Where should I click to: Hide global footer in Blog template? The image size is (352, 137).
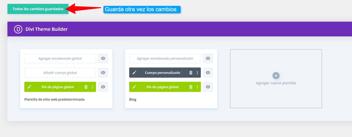[x=208, y=87]
